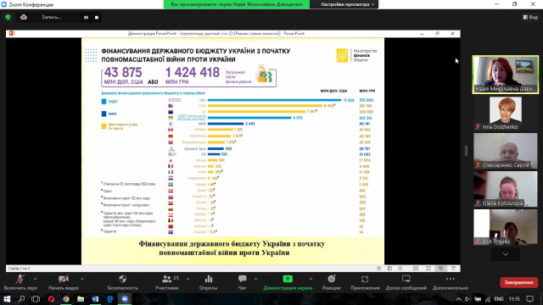This screenshot has height=305, width=543.
Task: Open Безопасность security options
Action: point(122,282)
